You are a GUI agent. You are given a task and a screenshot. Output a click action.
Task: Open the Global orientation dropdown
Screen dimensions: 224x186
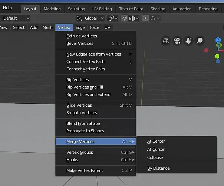(95, 18)
